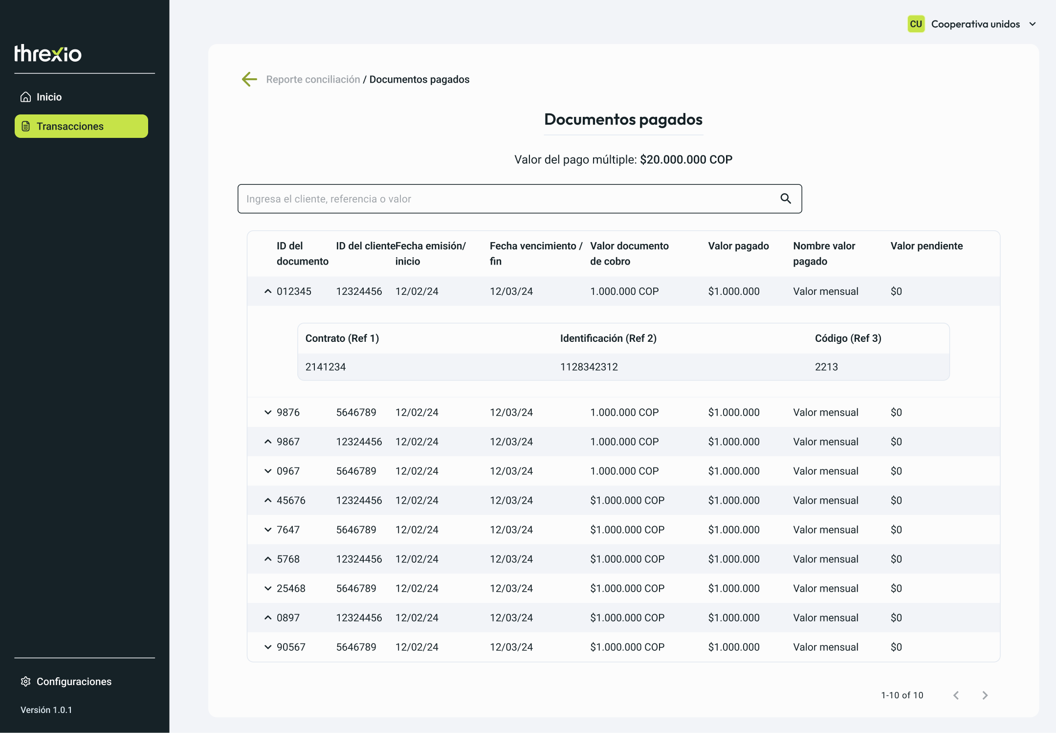1056x733 pixels.
Task: Expand document row 25468
Action: click(268, 589)
